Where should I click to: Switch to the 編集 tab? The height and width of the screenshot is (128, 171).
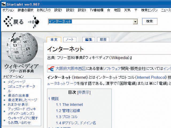[x=88, y=40]
